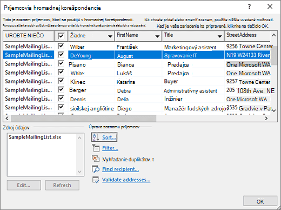The height and width of the screenshot is (210, 281).
Task: Click the Manažér ľudských zdrojov cell
Action: click(193, 108)
